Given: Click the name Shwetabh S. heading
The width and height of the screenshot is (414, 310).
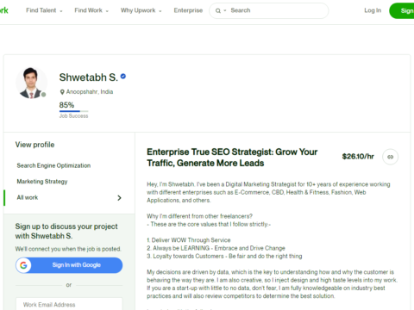Looking at the screenshot, I should 89,77.
